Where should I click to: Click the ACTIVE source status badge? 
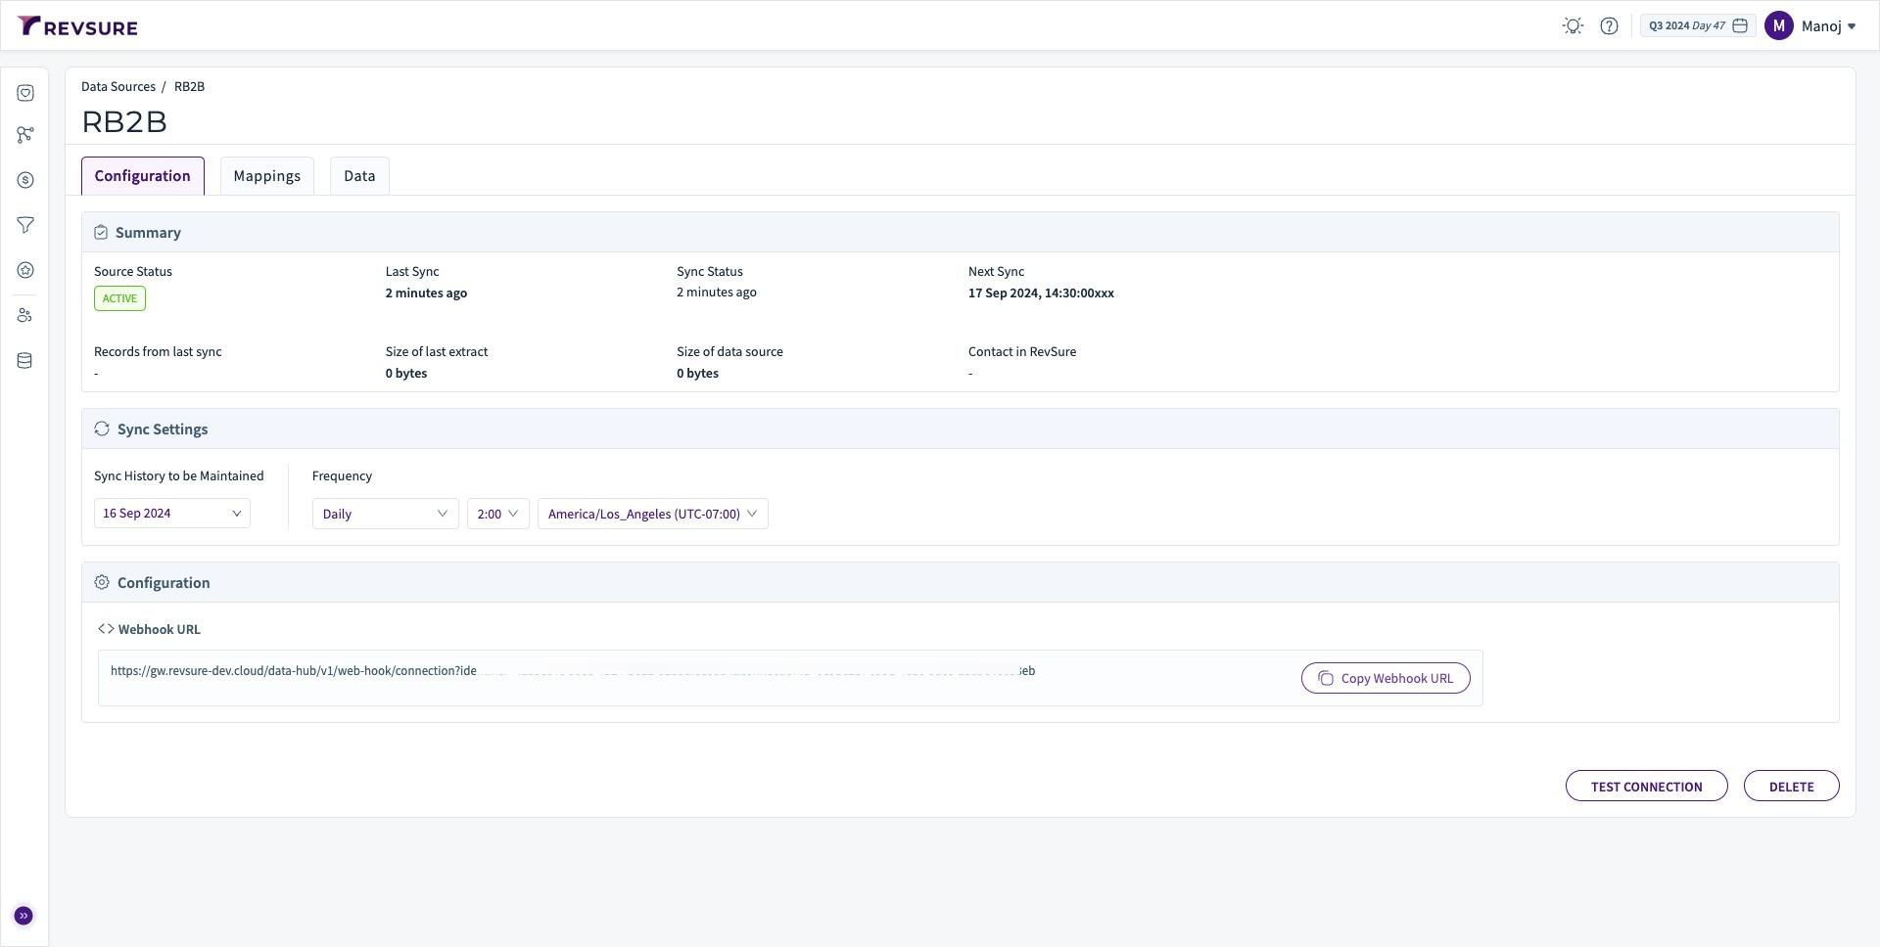click(x=119, y=298)
